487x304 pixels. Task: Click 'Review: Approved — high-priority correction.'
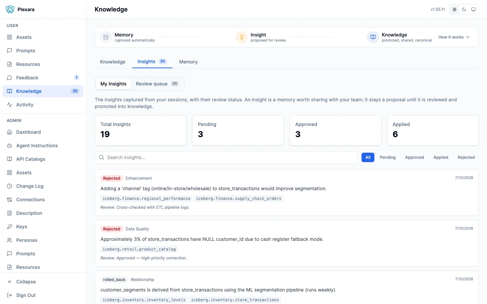click(x=143, y=258)
